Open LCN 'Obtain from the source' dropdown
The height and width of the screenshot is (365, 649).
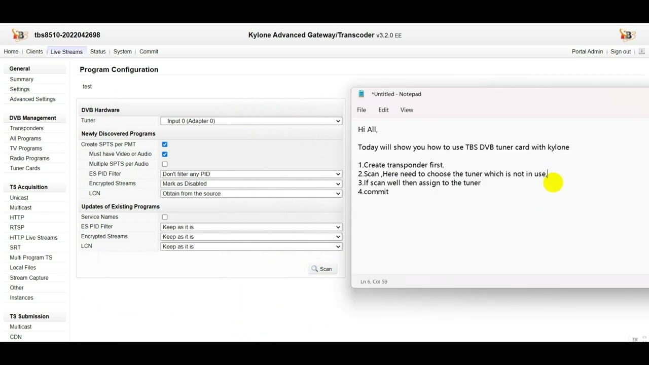(251, 194)
